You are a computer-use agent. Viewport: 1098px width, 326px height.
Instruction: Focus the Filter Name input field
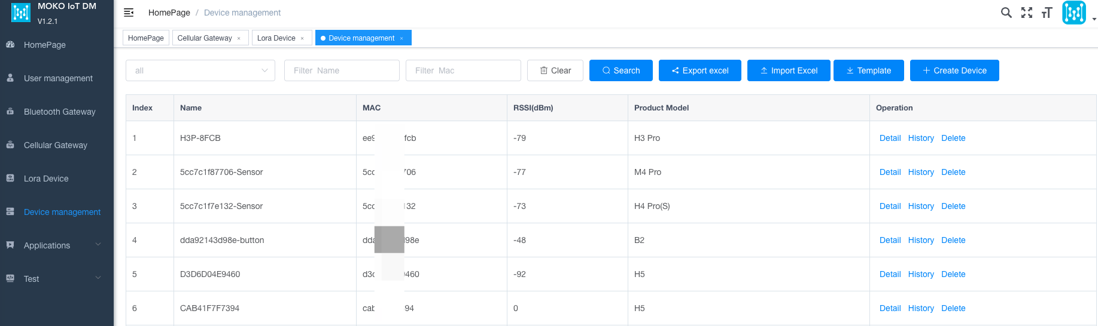point(342,70)
